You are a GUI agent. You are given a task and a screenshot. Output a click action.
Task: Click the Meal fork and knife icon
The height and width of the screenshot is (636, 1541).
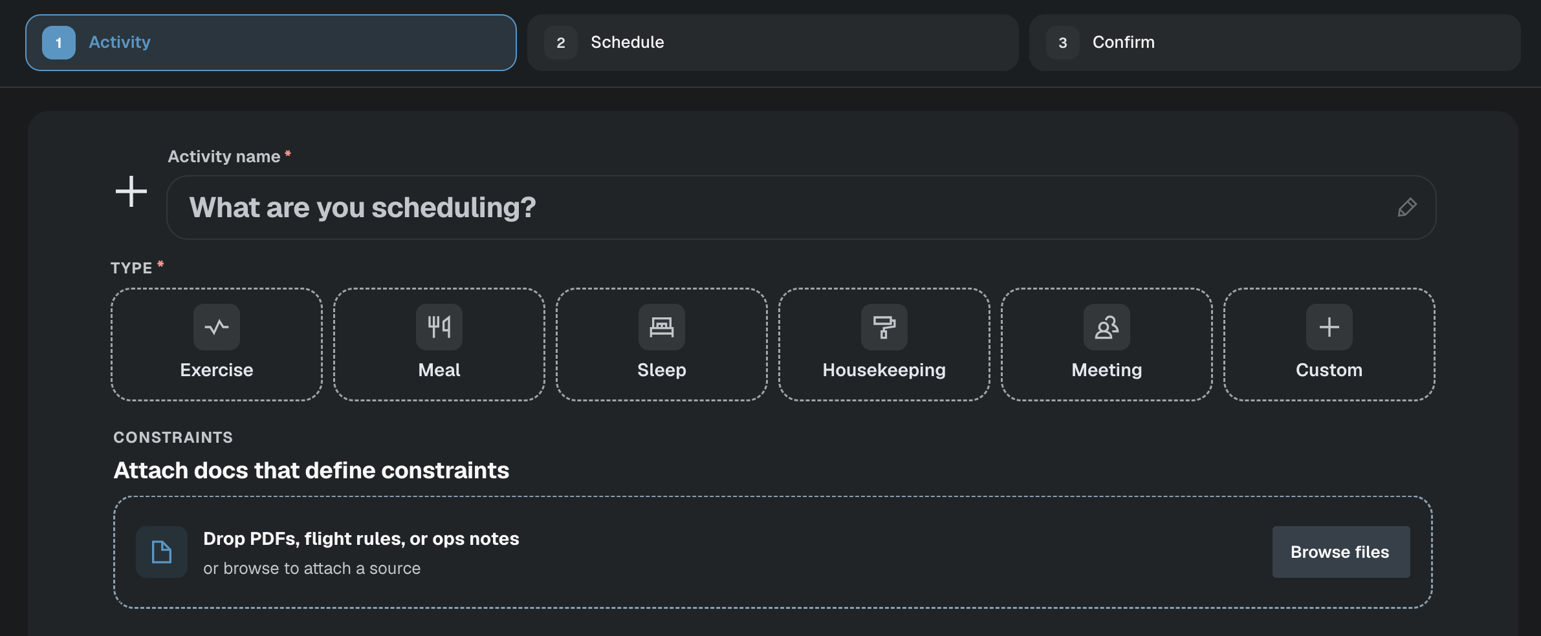439,327
